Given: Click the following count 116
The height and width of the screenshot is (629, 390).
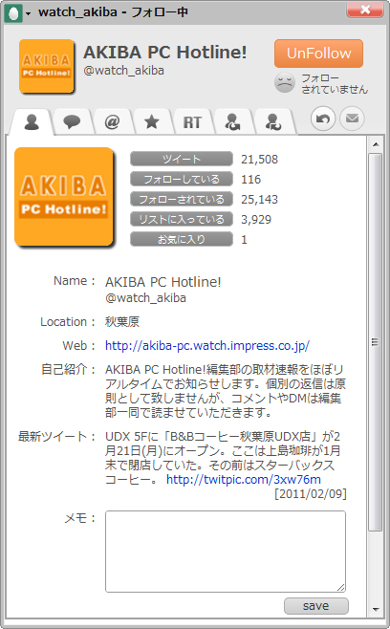Looking at the screenshot, I should tap(250, 180).
